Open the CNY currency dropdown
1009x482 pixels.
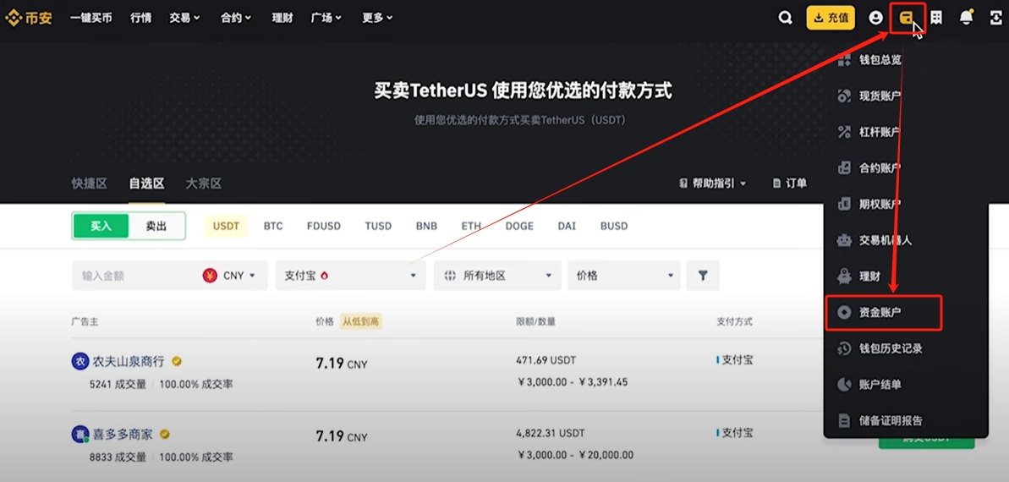coord(229,276)
